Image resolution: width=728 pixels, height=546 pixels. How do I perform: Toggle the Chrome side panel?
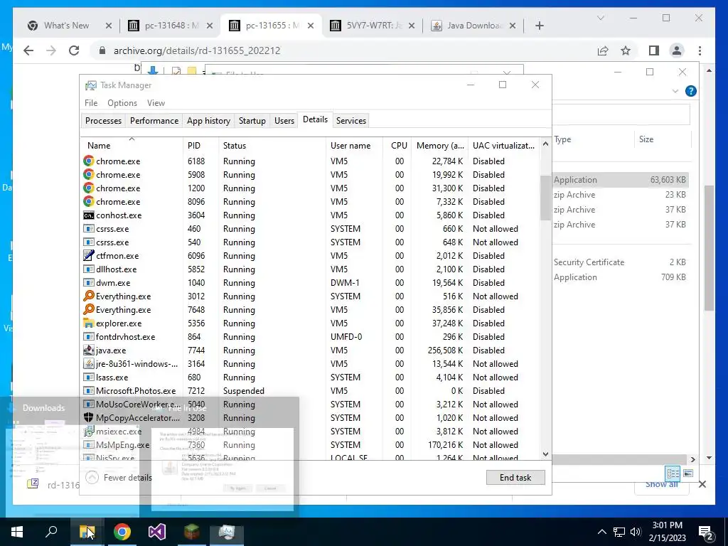[654, 50]
